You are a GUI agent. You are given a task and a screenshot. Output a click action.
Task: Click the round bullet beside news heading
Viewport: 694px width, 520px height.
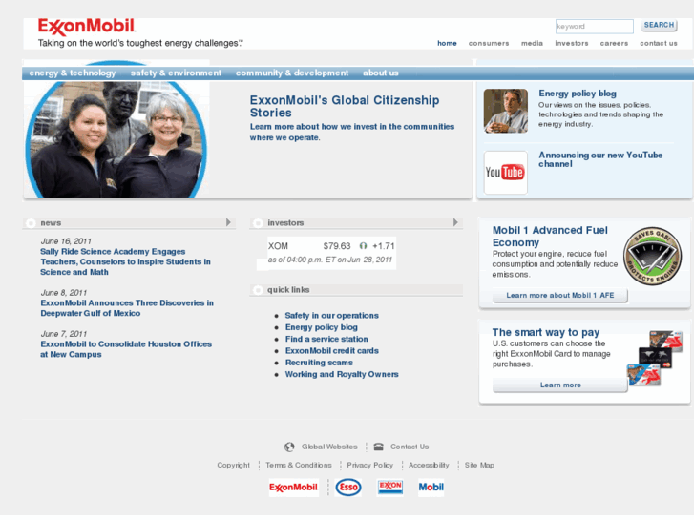pyautogui.click(x=31, y=223)
